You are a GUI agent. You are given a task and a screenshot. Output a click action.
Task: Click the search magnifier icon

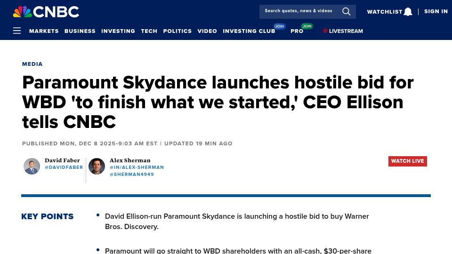(346, 11)
